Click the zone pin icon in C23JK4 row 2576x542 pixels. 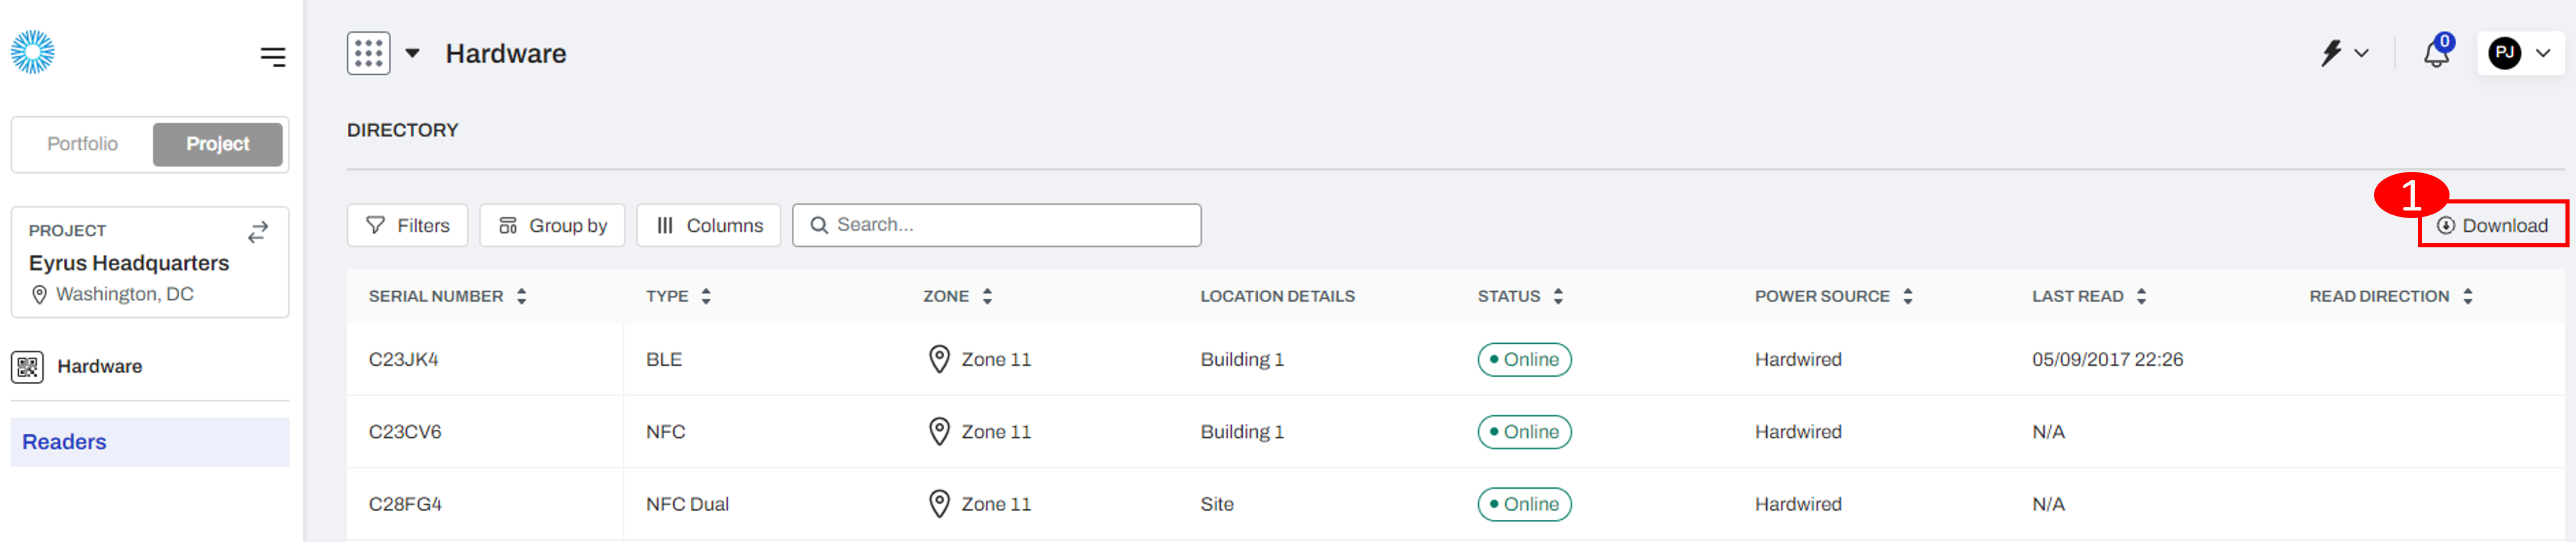938,360
